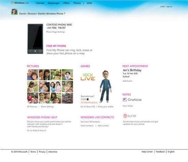Open Find My Phone heading
The width and height of the screenshot is (188, 162).
pyautogui.click(x=56, y=46)
